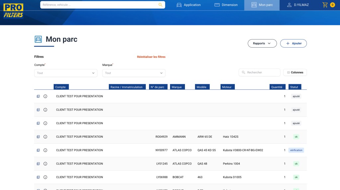This screenshot has height=190, width=340.
Task: Open the Colonnes button
Action: click(x=295, y=72)
